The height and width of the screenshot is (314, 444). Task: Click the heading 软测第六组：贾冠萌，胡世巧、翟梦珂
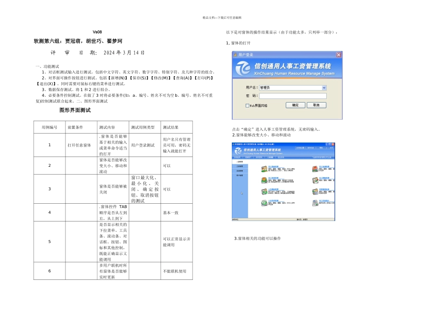[x=78, y=41]
